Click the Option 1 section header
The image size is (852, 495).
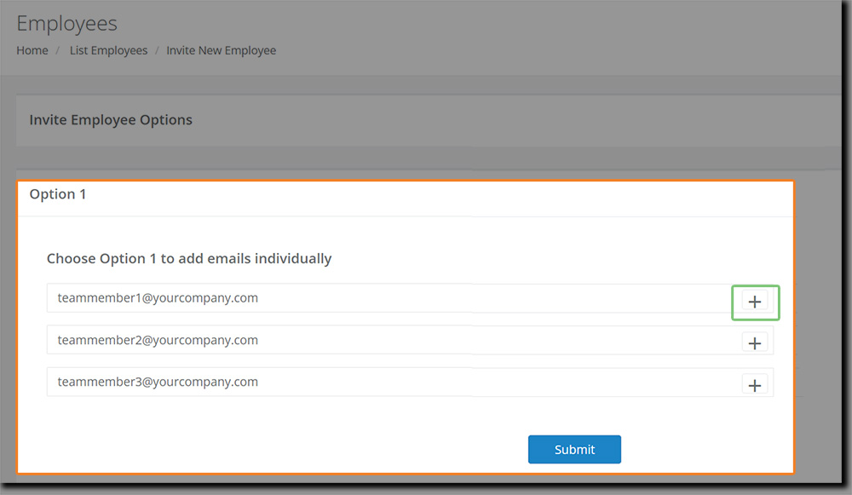tap(58, 194)
